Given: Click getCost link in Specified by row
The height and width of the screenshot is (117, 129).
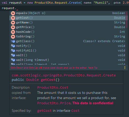Looking at the screenshot, I should coord(44,111).
